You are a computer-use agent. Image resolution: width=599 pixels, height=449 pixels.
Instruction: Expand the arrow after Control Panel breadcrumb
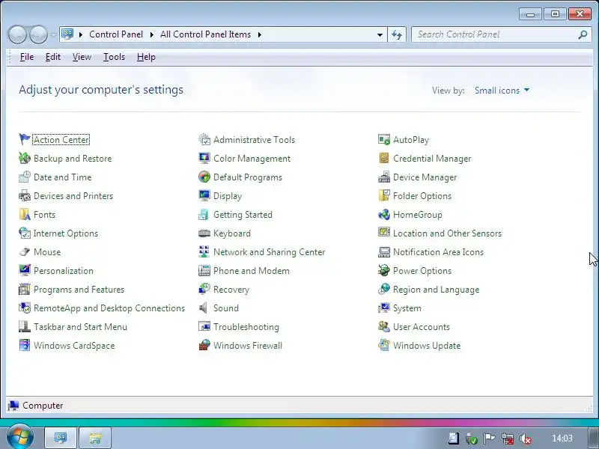[152, 34]
